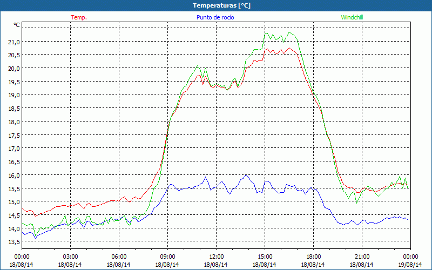Click the 18,5 y-axis value
The width and height of the screenshot is (432, 270).
click(x=15, y=109)
